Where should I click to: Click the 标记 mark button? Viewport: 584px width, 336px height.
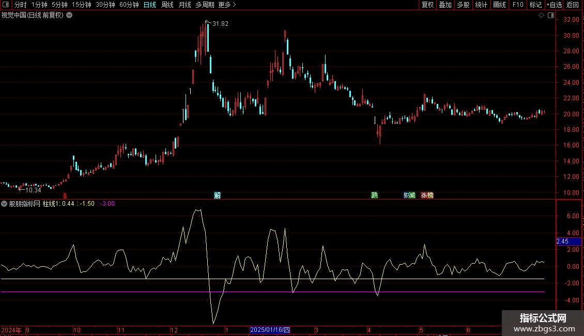(x=535, y=5)
